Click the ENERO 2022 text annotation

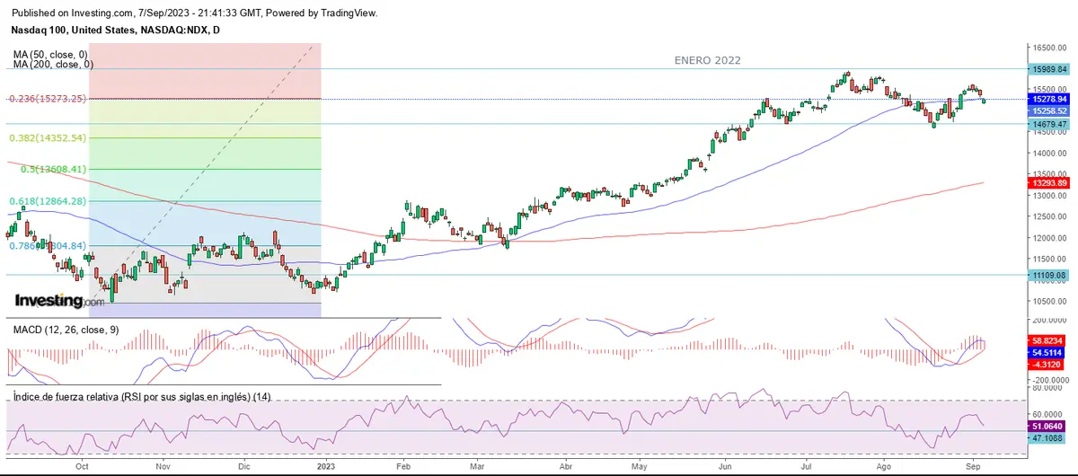click(707, 60)
